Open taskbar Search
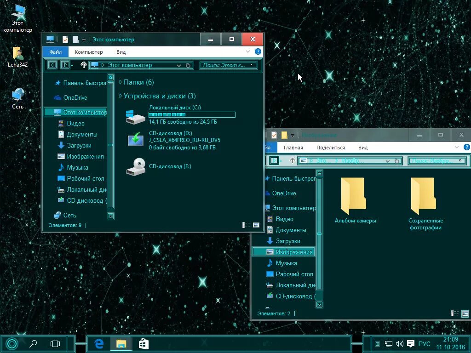 [x=33, y=343]
